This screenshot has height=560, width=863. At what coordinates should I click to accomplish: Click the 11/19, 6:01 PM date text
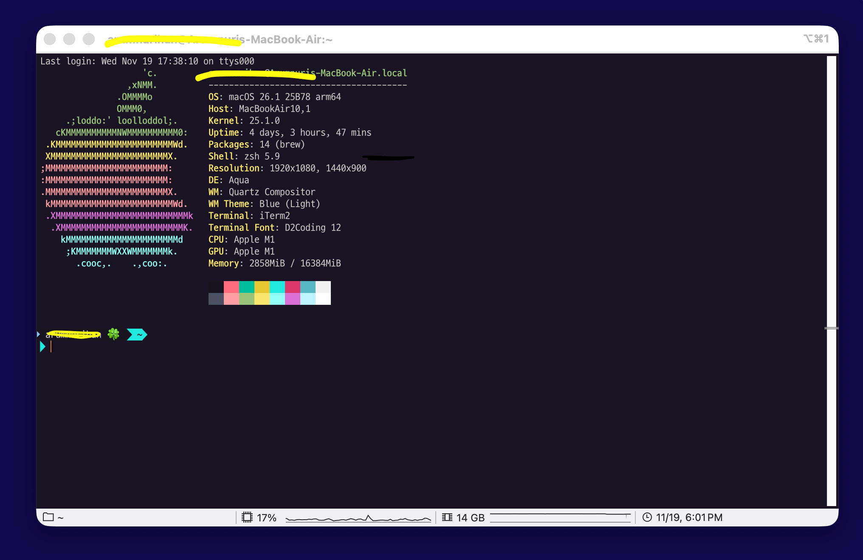click(x=689, y=517)
